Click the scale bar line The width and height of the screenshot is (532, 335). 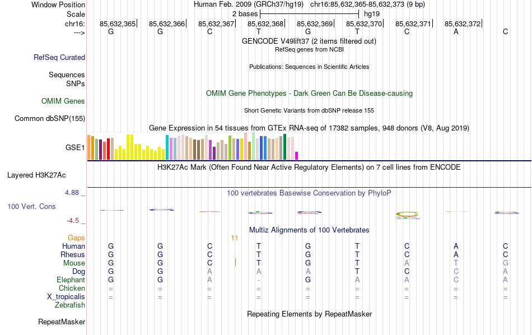pos(310,14)
